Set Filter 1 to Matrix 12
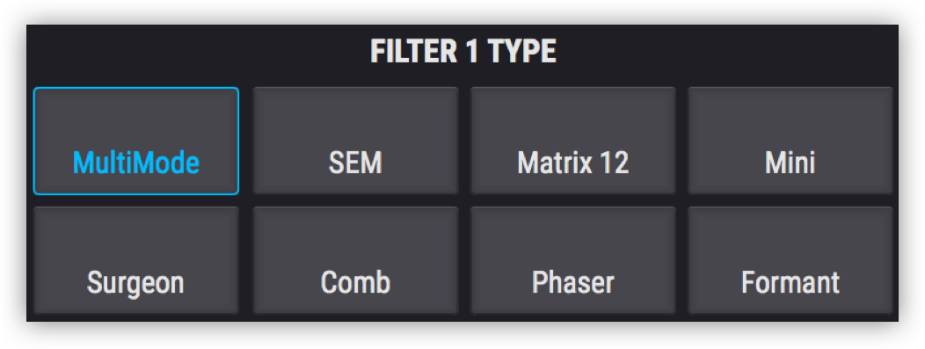925x349 pixels. tap(572, 141)
